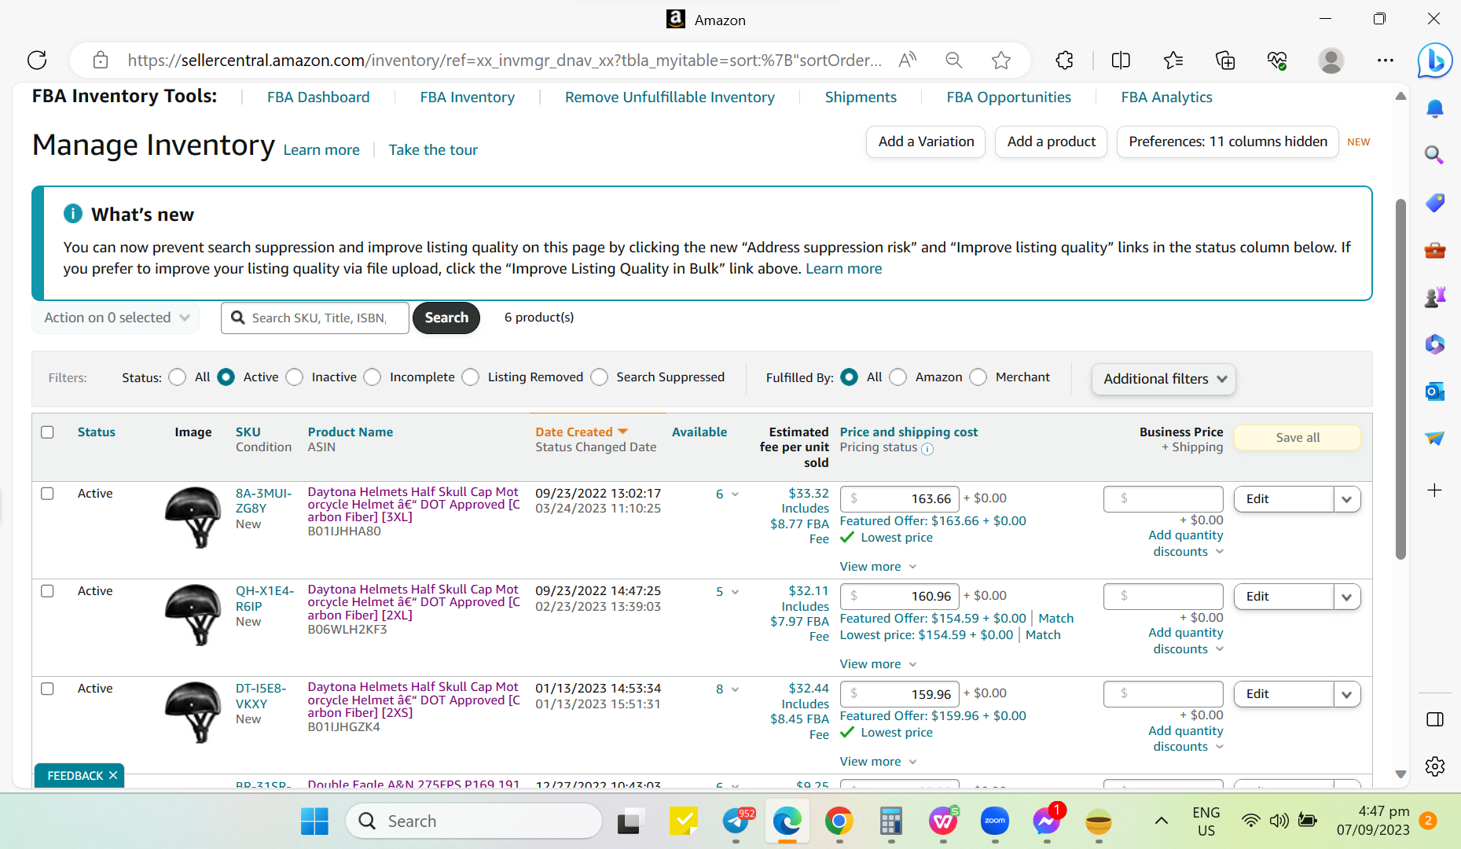Expand View more under $160.96 price
The image size is (1461, 849).
(878, 664)
